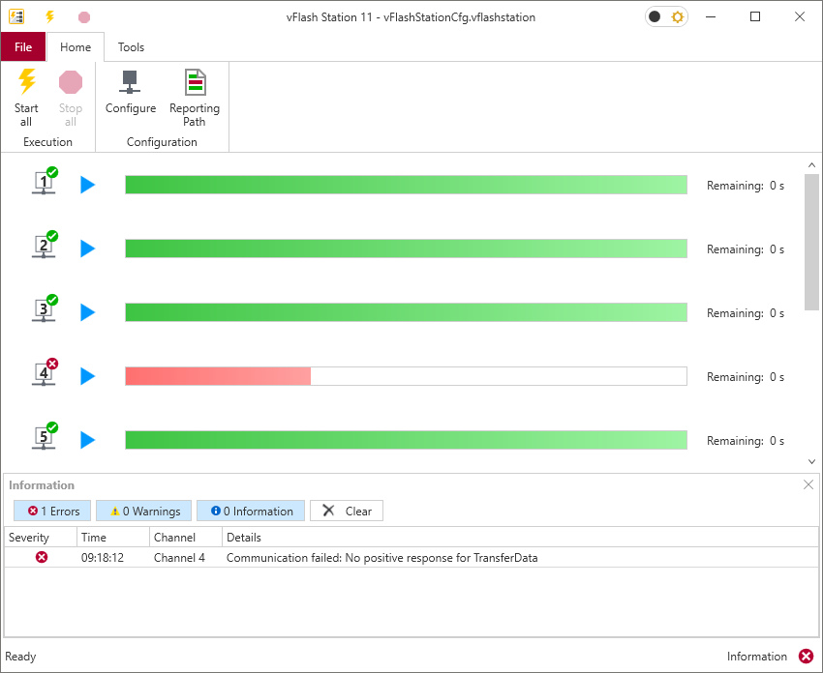
Task: Toggle the 0 Information filter
Action: point(251,511)
